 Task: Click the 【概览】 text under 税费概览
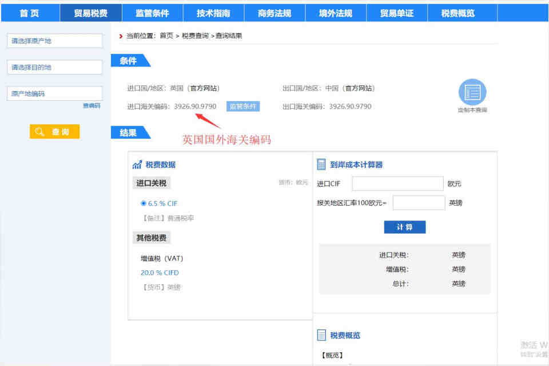tap(332, 355)
